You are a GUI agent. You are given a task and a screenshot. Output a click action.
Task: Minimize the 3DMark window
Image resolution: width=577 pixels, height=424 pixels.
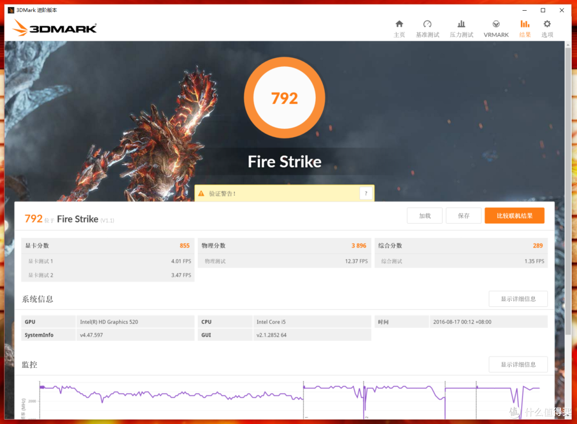[x=525, y=10]
